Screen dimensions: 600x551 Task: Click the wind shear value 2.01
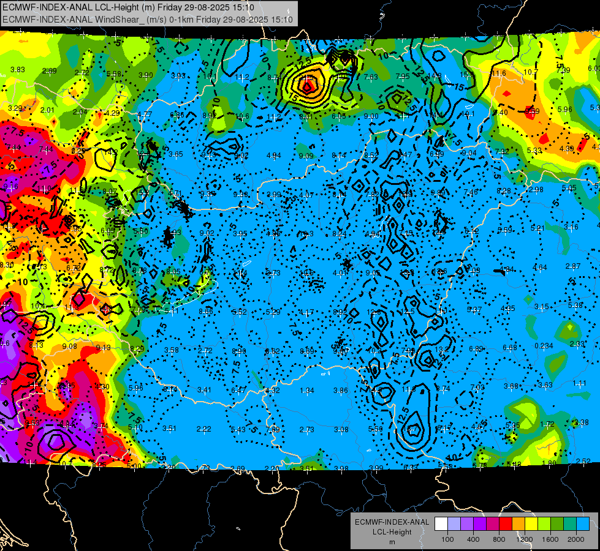tap(47, 110)
